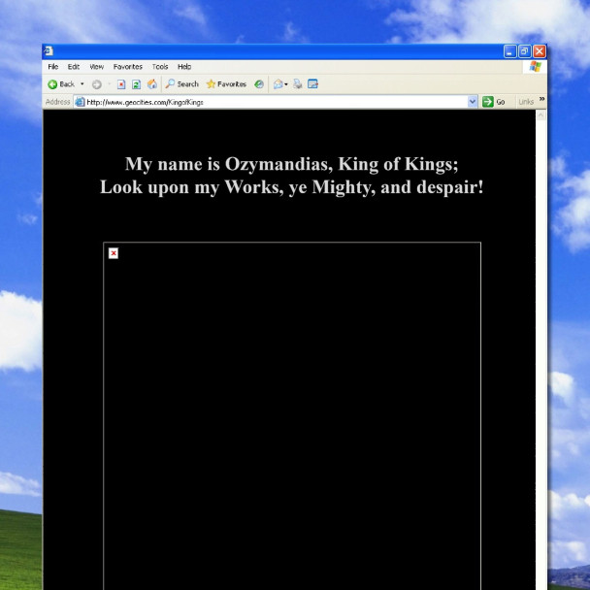
Task: Click the broken image placeholder icon
Action: coord(114,253)
